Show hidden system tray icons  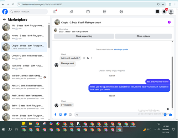[x=155, y=129]
